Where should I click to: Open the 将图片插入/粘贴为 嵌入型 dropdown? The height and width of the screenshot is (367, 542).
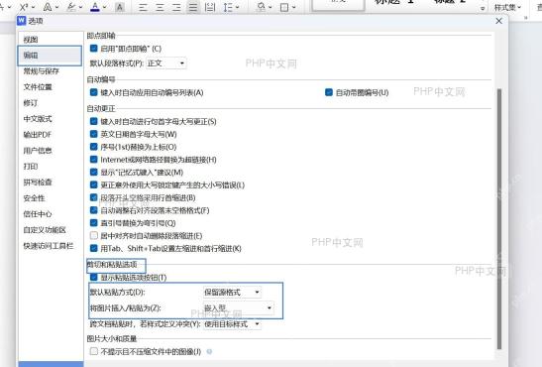tap(239, 307)
